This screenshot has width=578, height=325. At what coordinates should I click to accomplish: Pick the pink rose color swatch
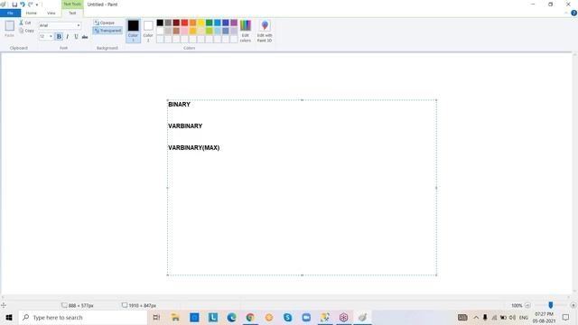(184, 31)
